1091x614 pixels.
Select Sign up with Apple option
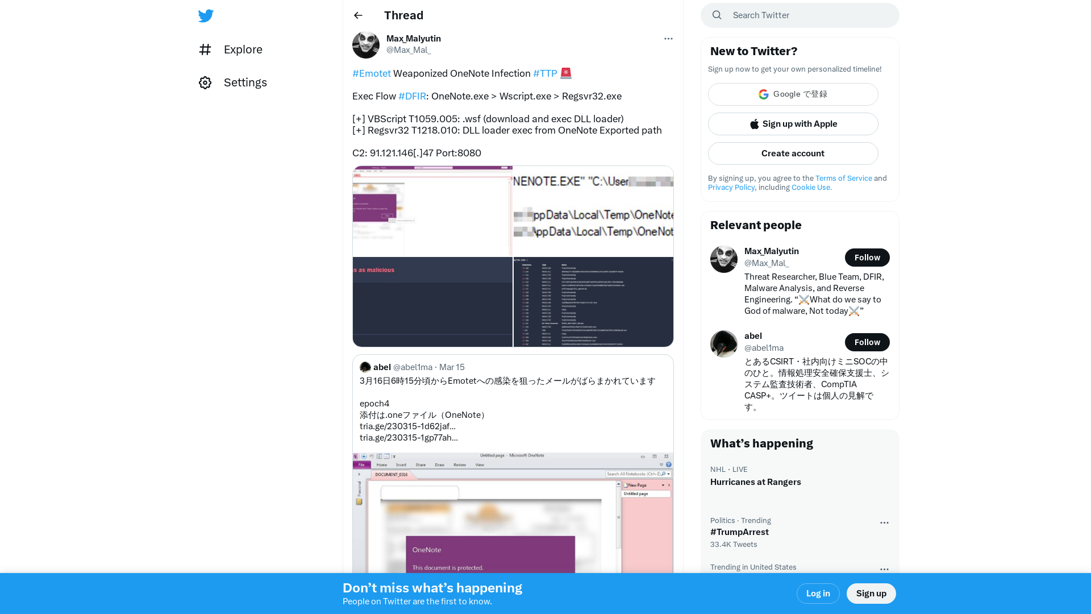pyautogui.click(x=793, y=124)
